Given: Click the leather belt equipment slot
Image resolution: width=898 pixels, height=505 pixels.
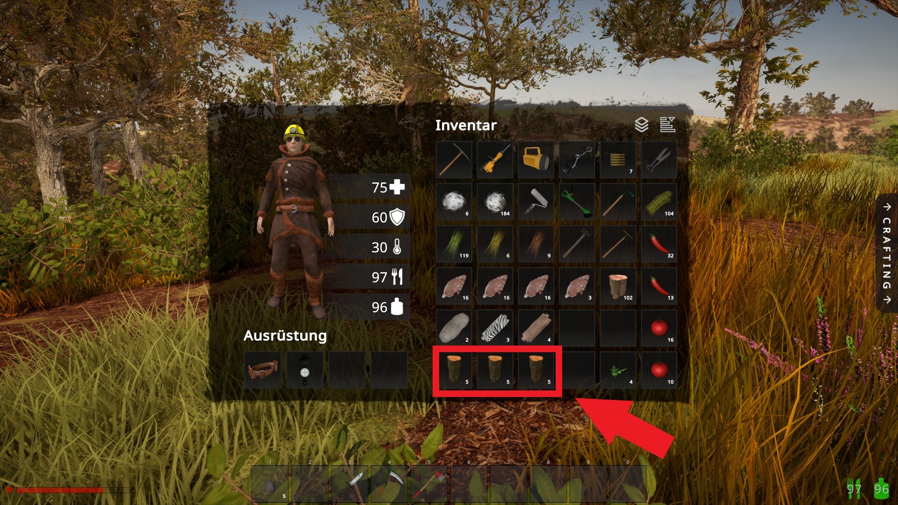Looking at the screenshot, I should point(263,370).
